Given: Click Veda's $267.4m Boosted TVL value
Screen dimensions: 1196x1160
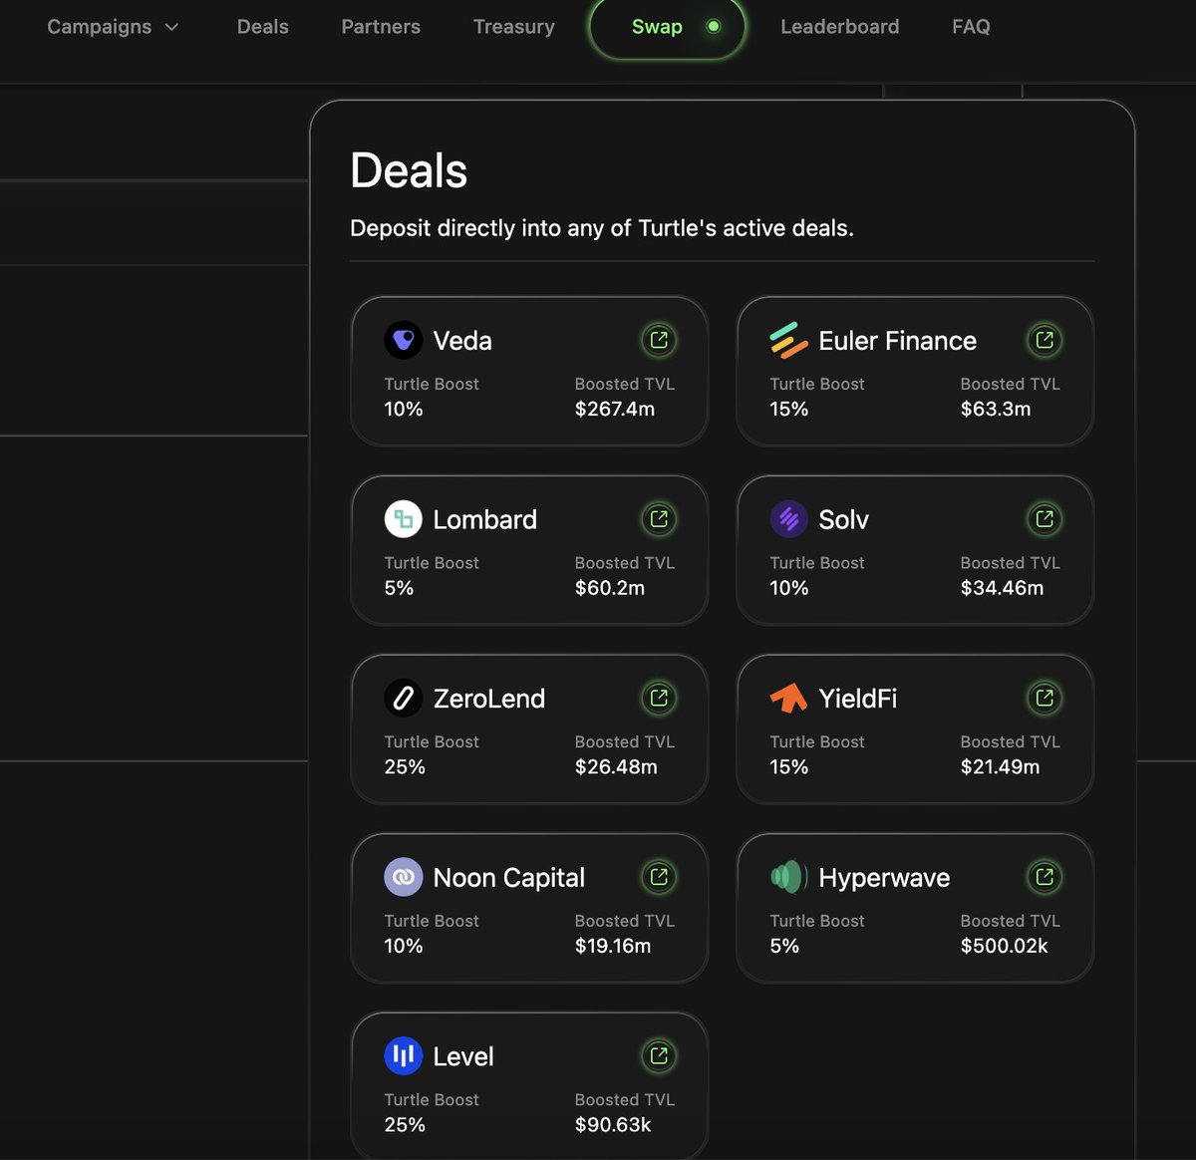Looking at the screenshot, I should click(615, 409).
